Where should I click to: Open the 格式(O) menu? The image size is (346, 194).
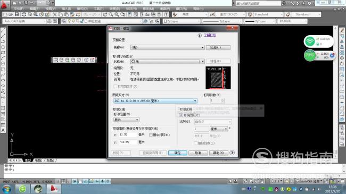82,9
